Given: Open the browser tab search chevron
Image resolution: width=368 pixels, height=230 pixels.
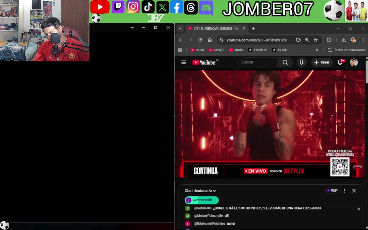Looking at the screenshot, I should pyautogui.click(x=180, y=29).
